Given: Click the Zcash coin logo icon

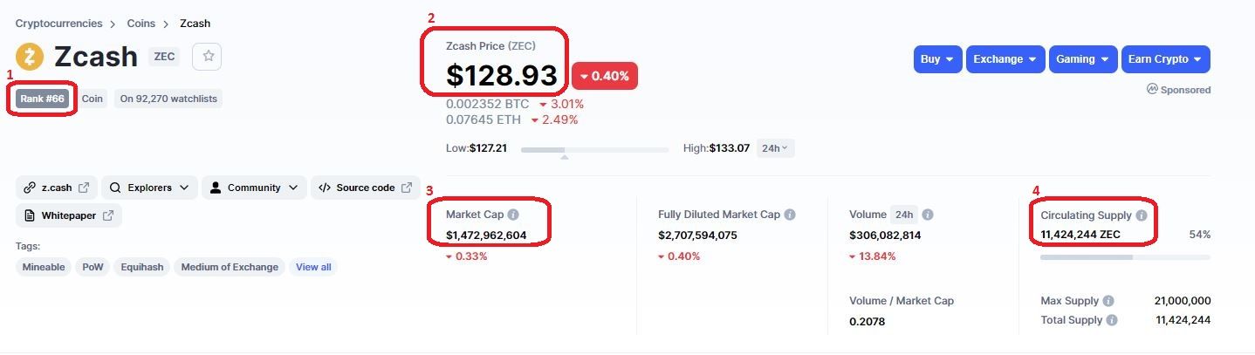Looking at the screenshot, I should [30, 57].
